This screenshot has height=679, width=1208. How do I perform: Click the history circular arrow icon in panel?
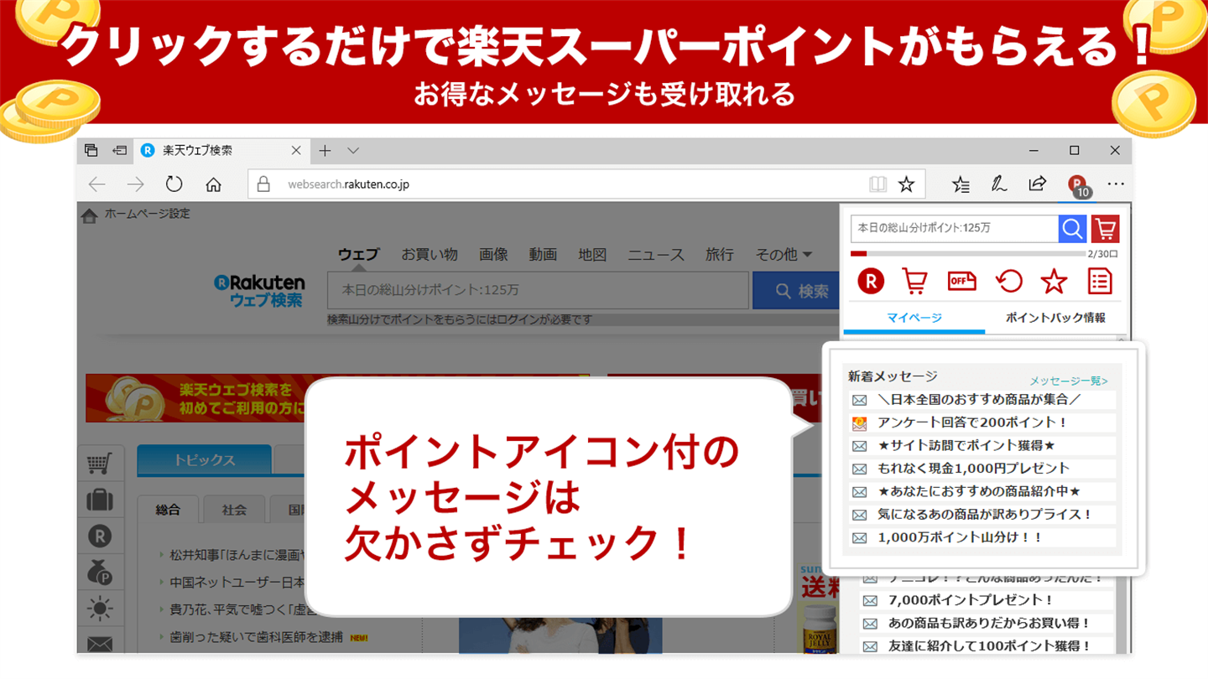(x=1008, y=281)
